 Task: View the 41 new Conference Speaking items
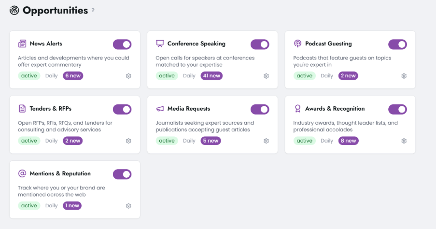coord(211,76)
